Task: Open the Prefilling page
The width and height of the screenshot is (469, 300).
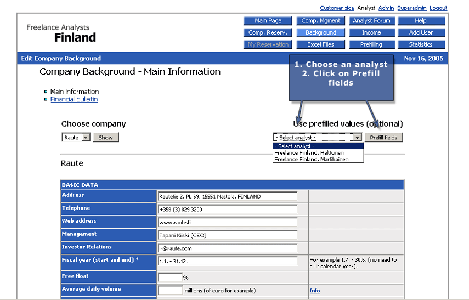Action: tap(372, 44)
